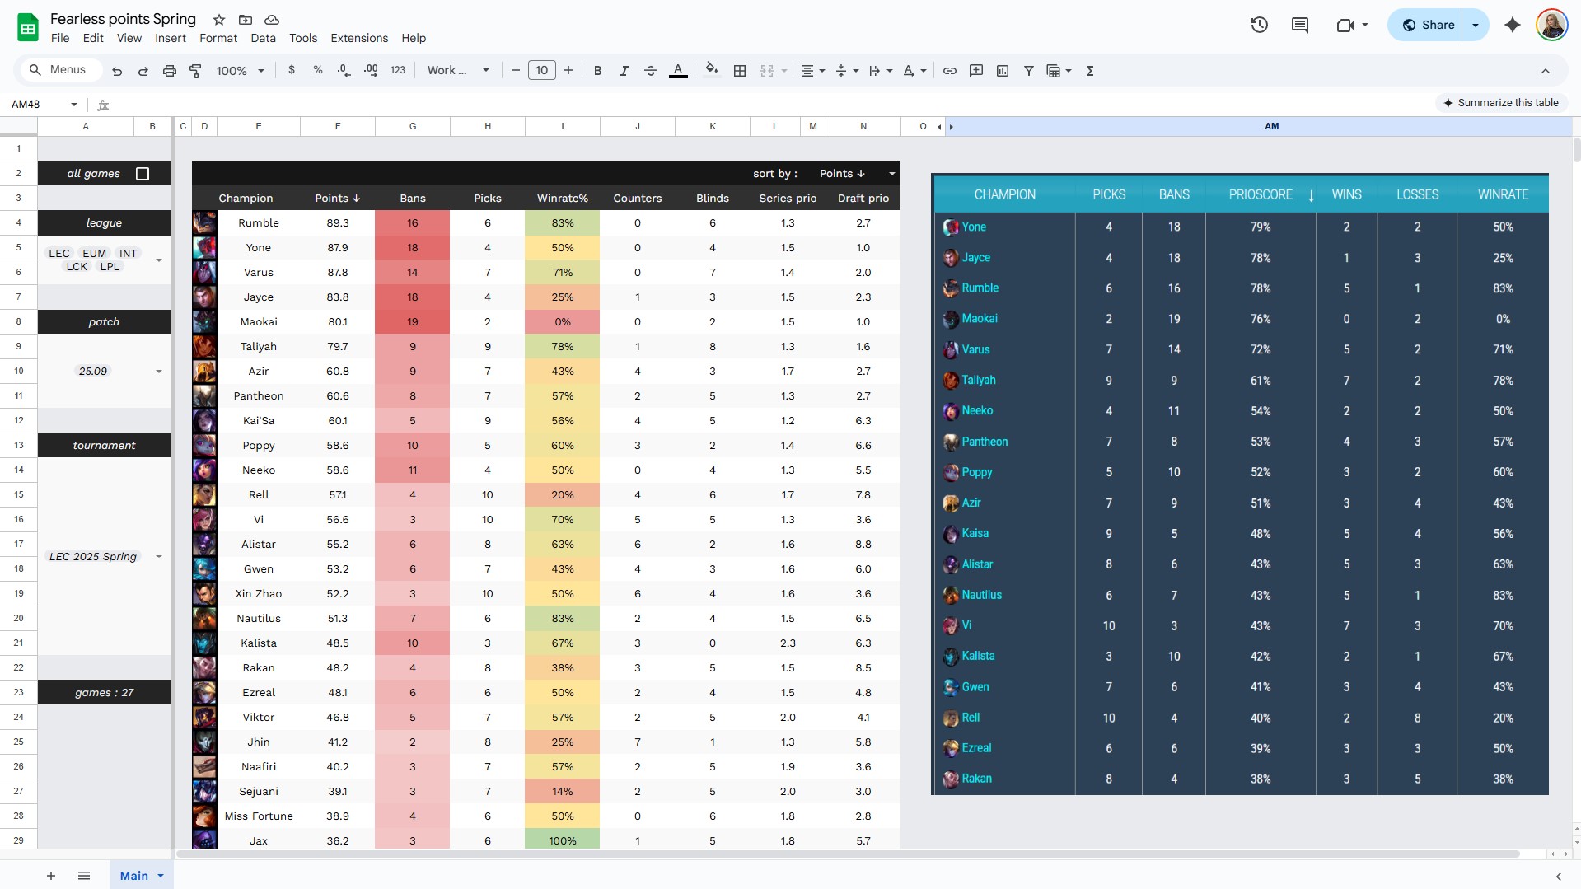The height and width of the screenshot is (889, 1581).
Task: Open the font family dropdown
Action: 458,71
